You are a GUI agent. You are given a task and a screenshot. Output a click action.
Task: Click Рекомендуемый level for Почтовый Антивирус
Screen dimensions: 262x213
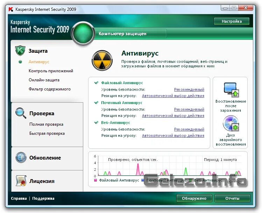point(189,109)
